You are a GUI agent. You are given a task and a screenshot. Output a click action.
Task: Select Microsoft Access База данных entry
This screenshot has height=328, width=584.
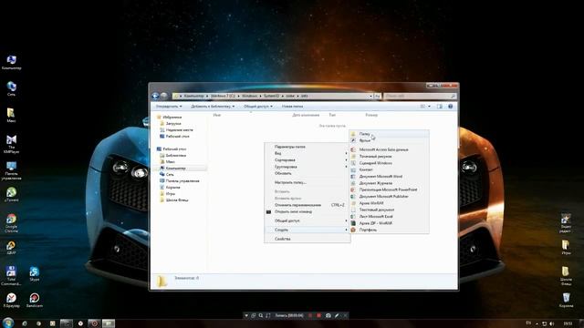pos(389,149)
